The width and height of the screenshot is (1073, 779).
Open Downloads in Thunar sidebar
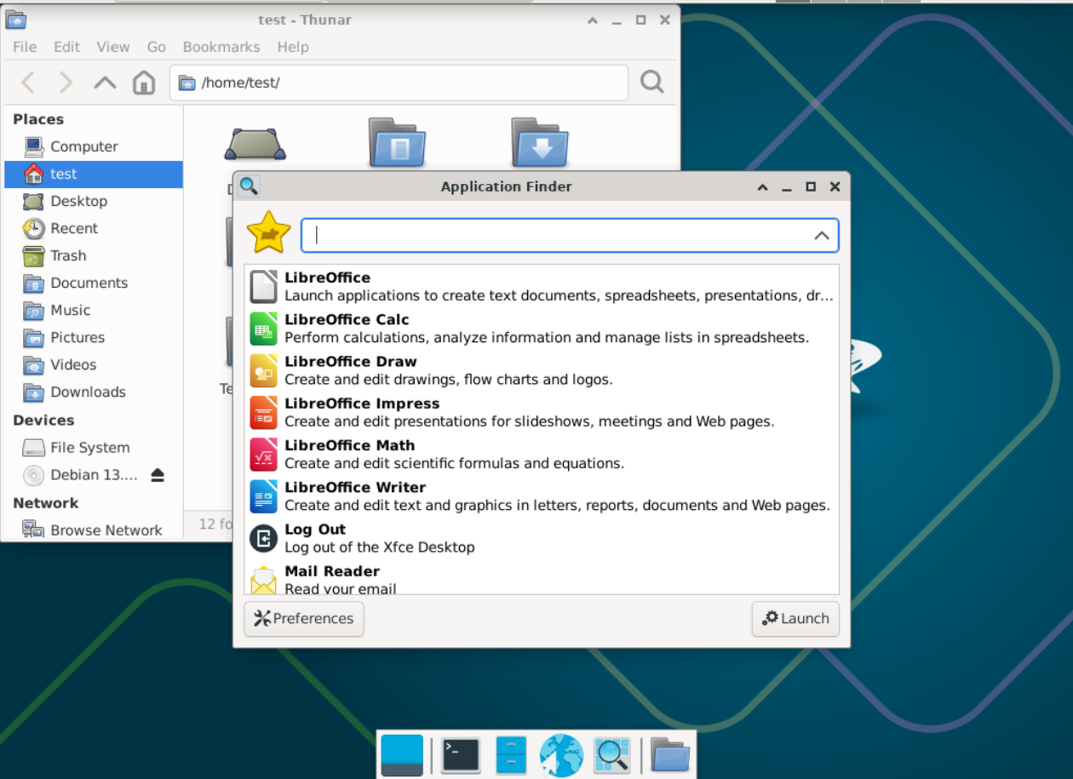click(94, 392)
